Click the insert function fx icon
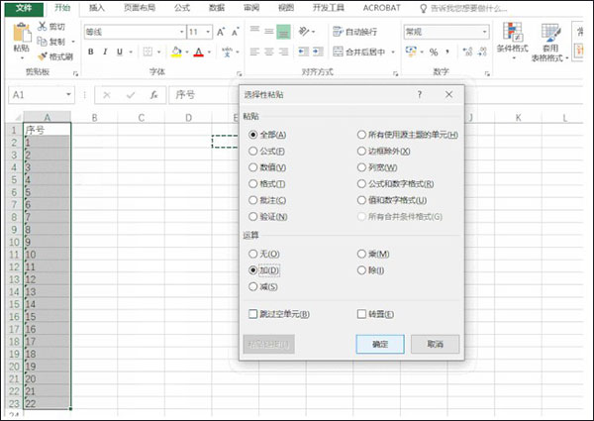 [x=153, y=95]
